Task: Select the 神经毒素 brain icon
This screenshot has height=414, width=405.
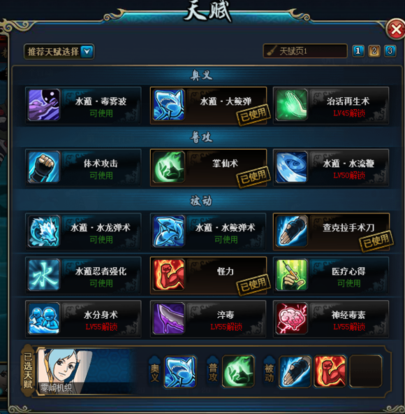Action: (x=292, y=318)
